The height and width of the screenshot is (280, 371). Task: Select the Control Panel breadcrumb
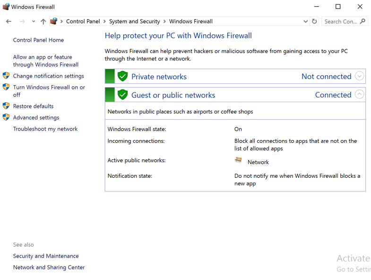pyautogui.click(x=83, y=21)
